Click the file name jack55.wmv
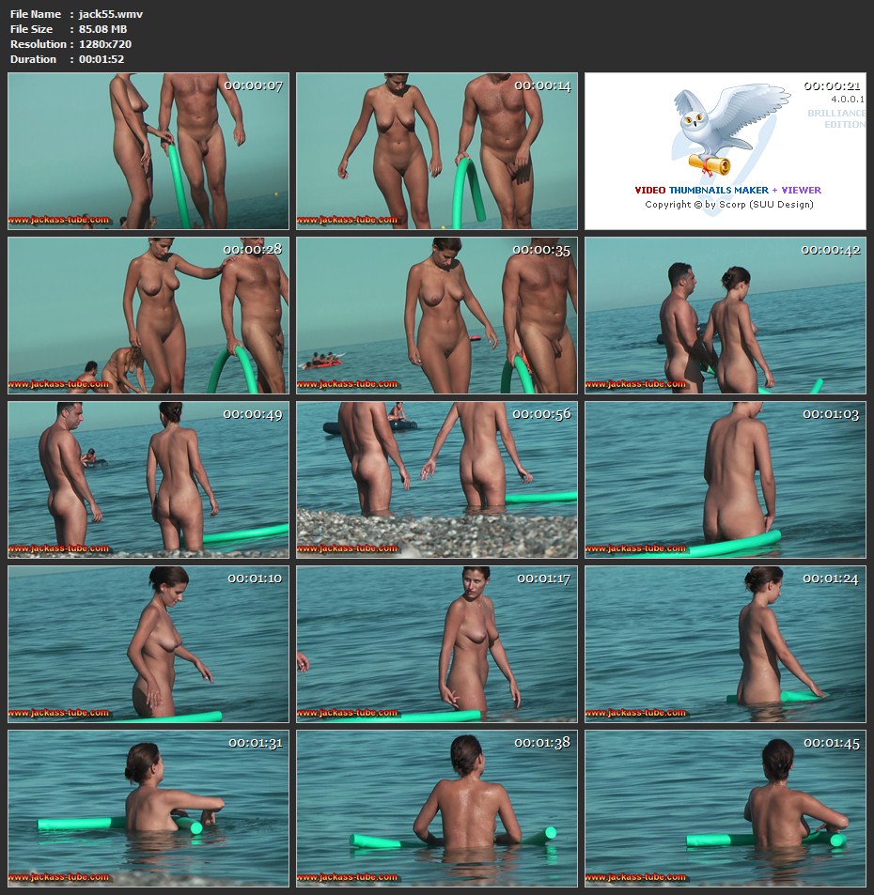Viewport: 874px width, 895px height. pos(111,14)
